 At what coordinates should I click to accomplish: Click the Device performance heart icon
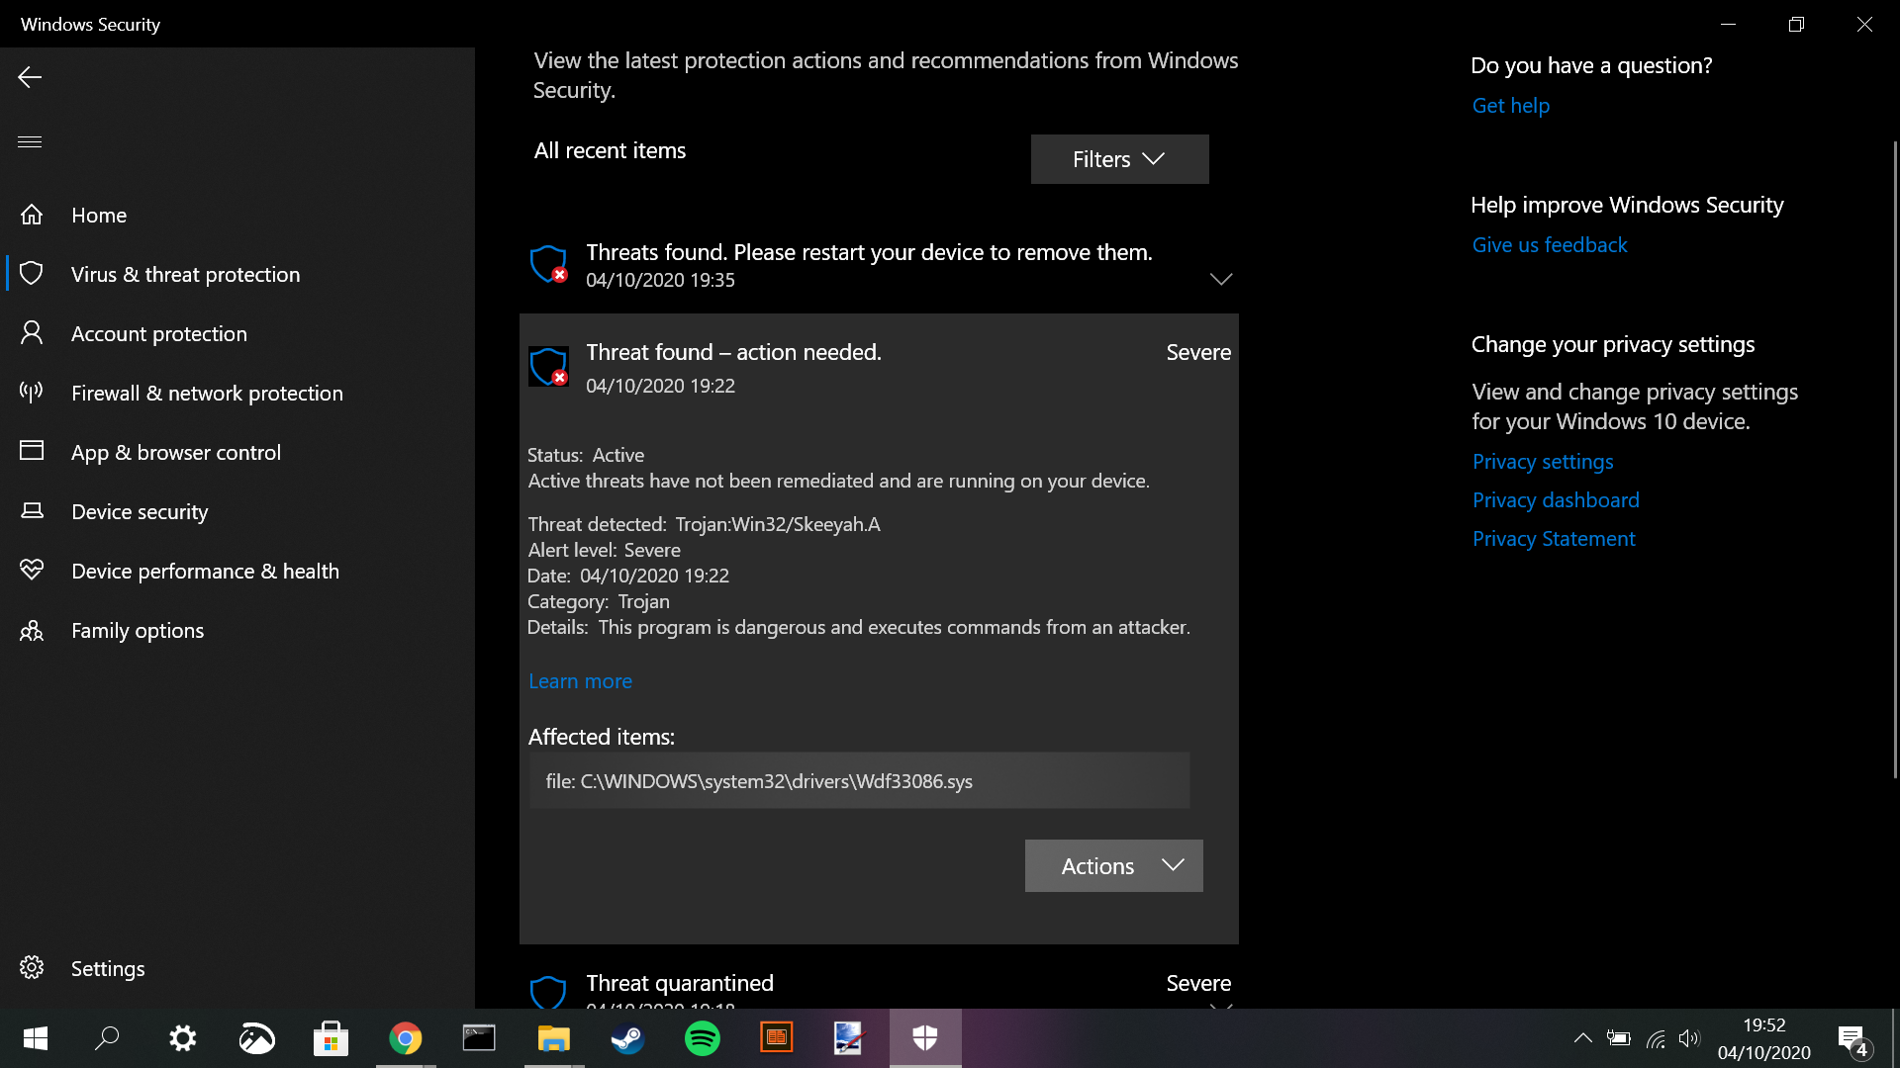point(32,571)
